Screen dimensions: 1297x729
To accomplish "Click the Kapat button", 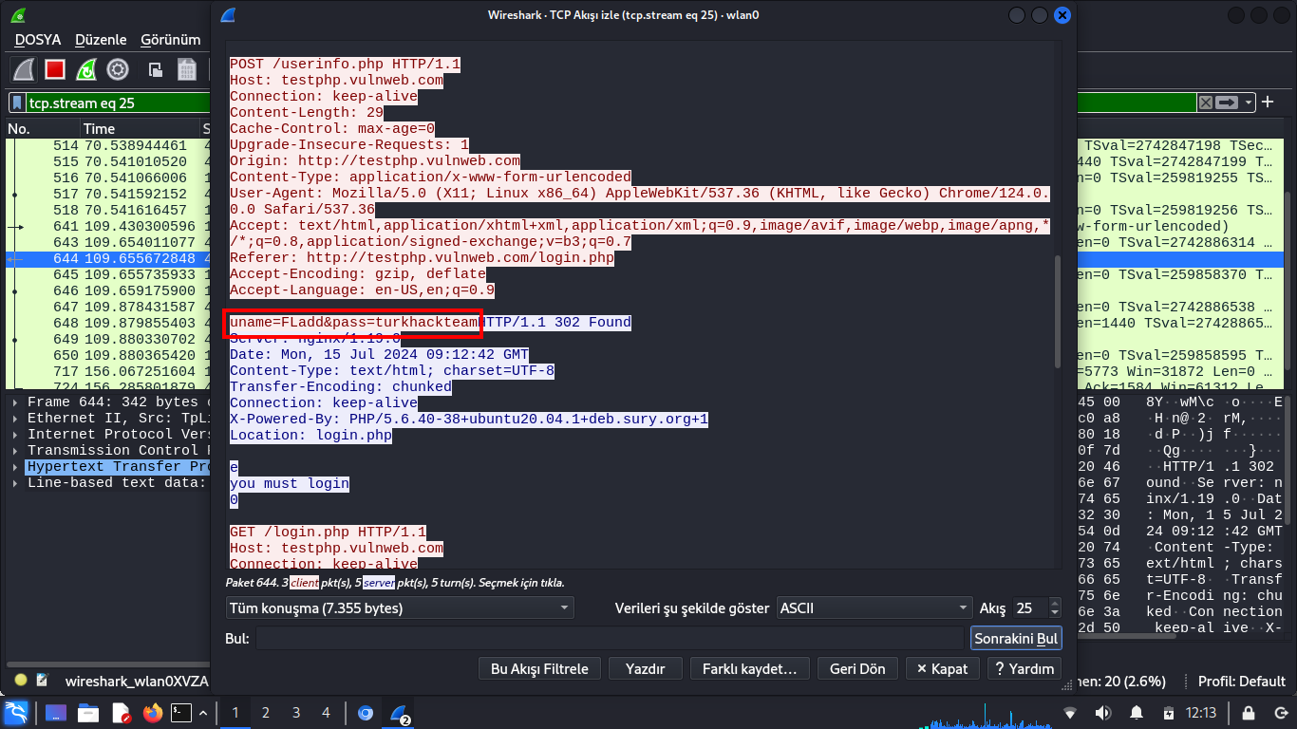I will (x=942, y=668).
